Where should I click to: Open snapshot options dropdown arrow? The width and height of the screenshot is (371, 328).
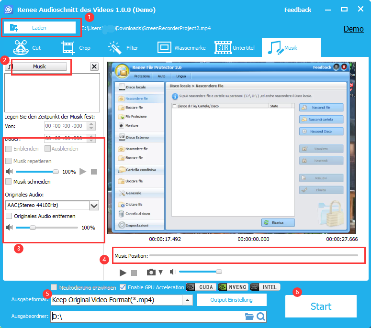coord(161,272)
